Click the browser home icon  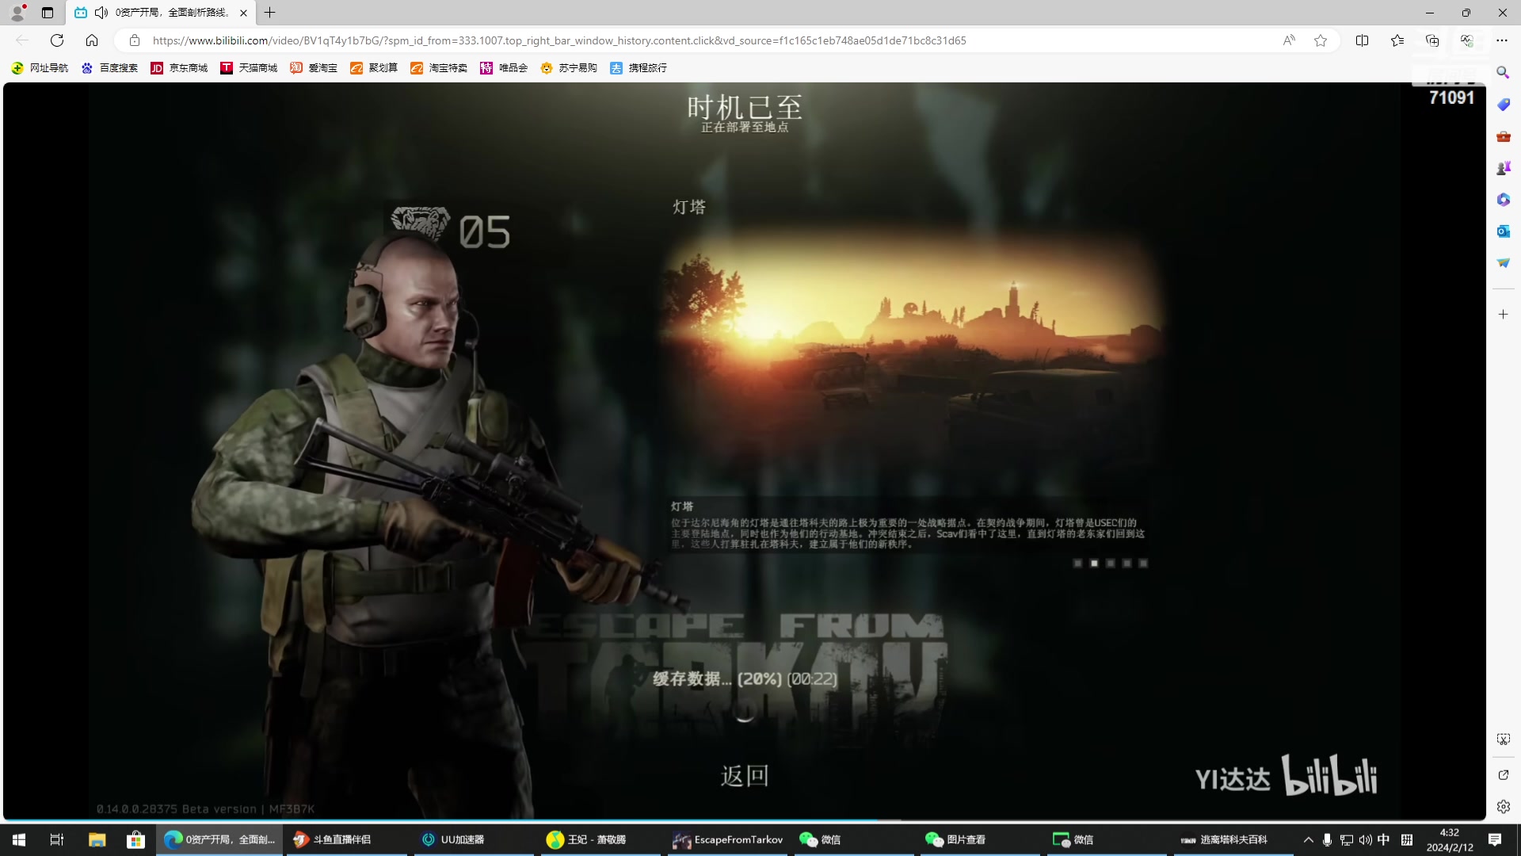click(x=92, y=40)
